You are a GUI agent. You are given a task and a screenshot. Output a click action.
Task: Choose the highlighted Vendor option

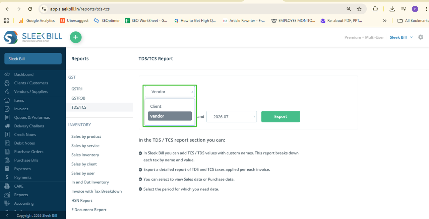[x=170, y=116]
